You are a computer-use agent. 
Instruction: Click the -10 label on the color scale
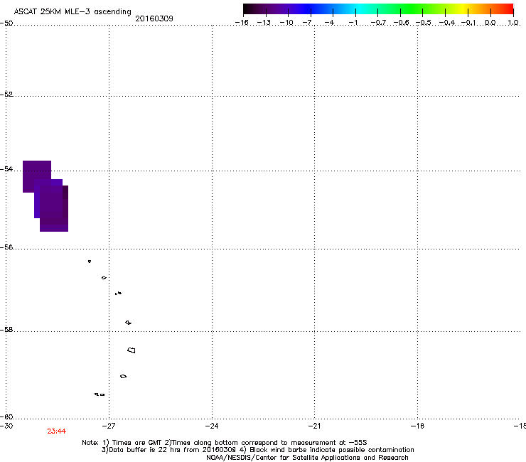coord(286,23)
